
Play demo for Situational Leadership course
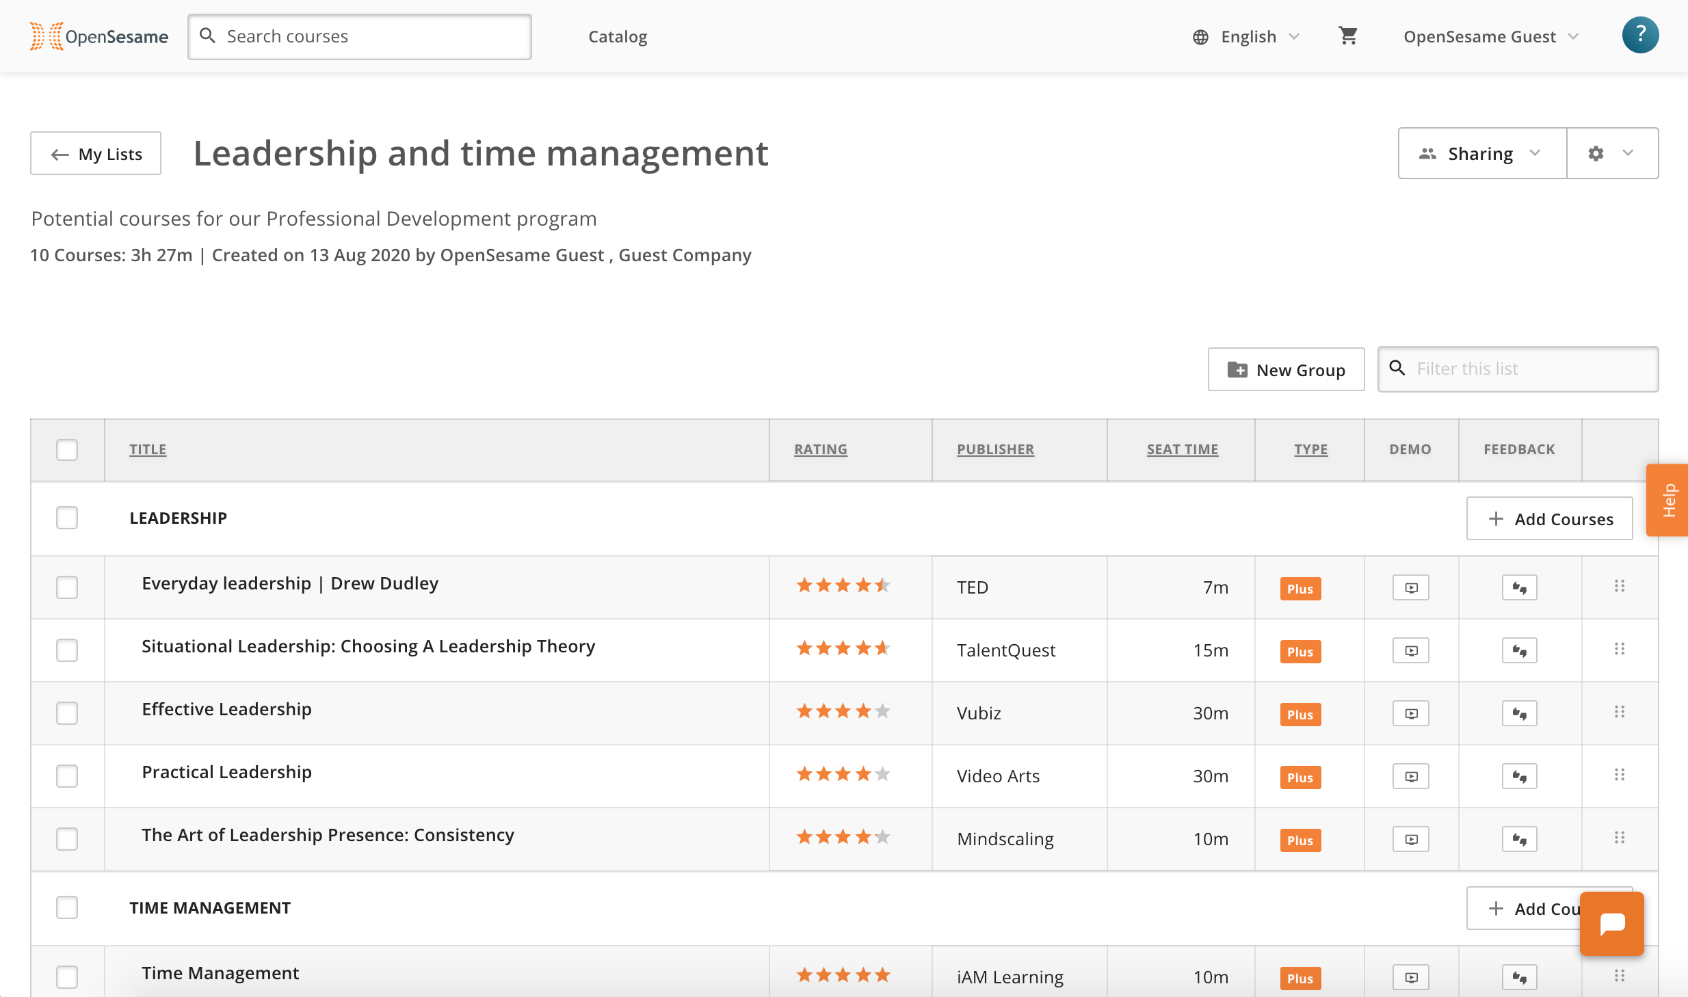pyautogui.click(x=1411, y=650)
